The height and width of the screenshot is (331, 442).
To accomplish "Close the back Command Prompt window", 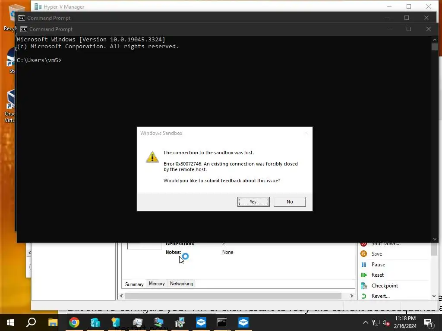I will [426, 18].
